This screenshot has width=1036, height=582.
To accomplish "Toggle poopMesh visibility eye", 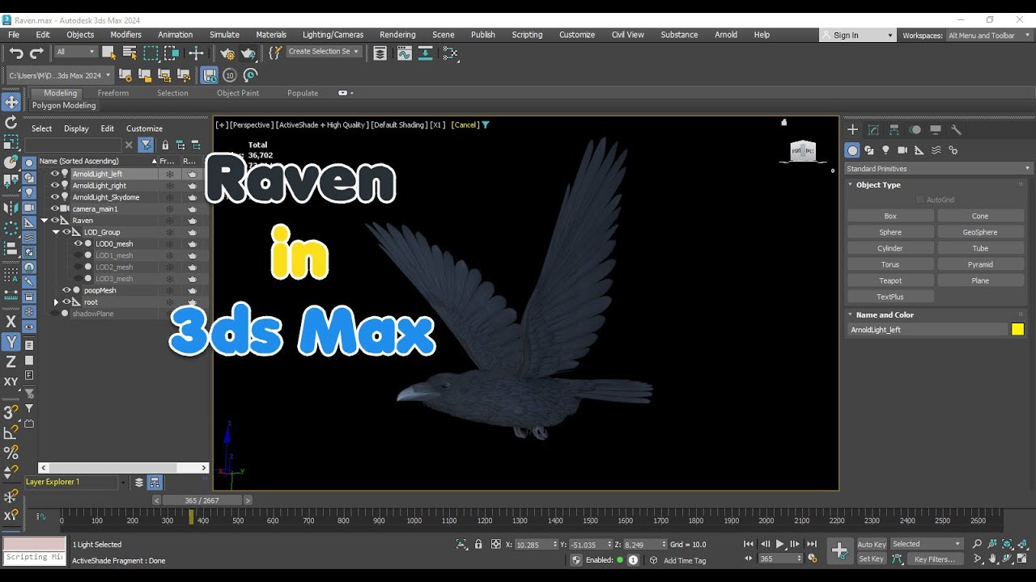I will [x=67, y=290].
